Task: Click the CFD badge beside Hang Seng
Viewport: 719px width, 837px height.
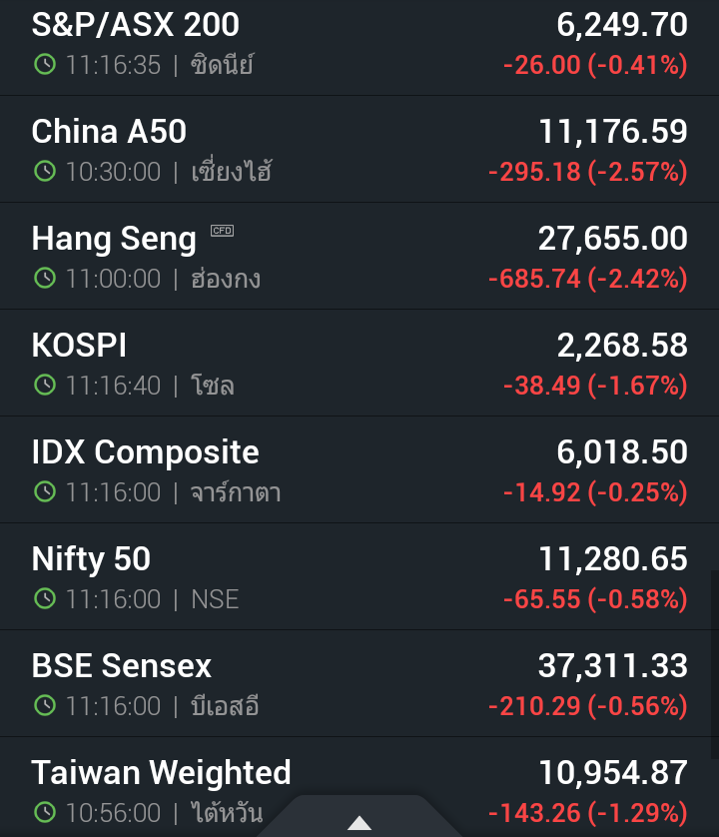Action: [x=222, y=231]
